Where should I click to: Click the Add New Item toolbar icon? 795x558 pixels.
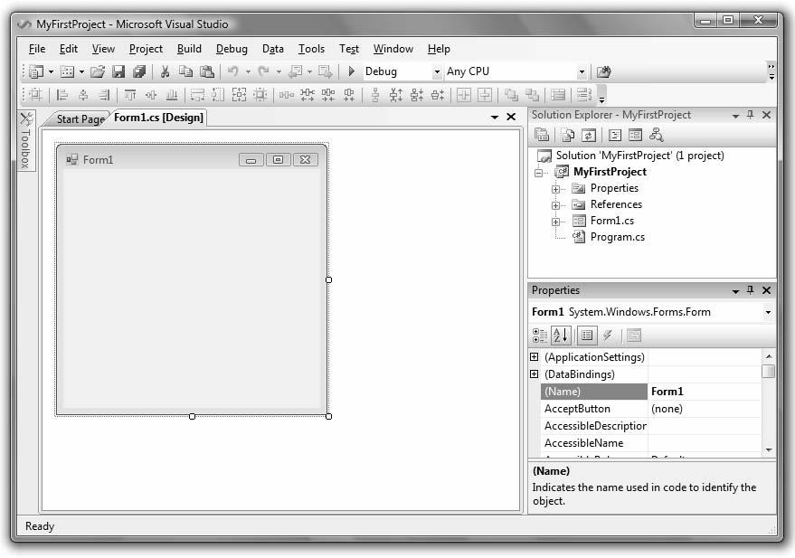(67, 71)
